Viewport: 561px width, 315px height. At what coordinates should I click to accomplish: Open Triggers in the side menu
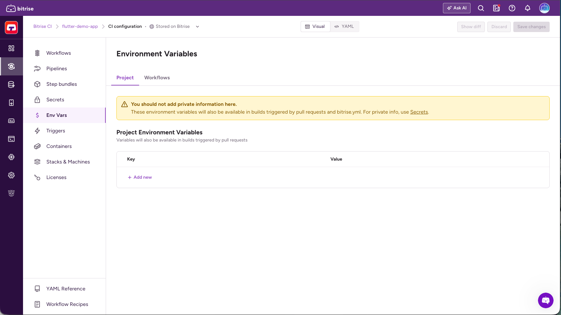coord(64,131)
